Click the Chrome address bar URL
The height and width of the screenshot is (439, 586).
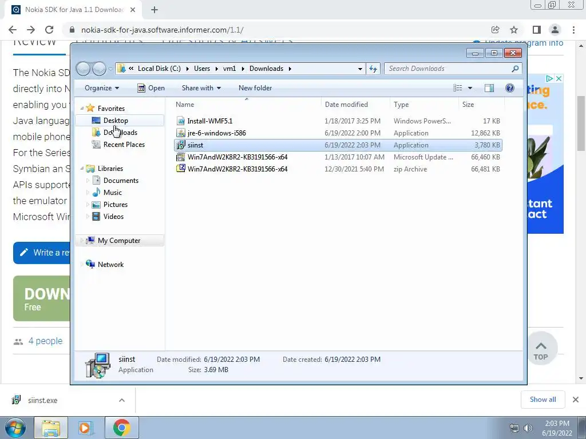pyautogui.click(x=162, y=30)
